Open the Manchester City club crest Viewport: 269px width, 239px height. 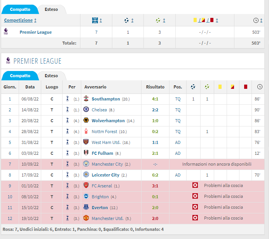(x=86, y=164)
